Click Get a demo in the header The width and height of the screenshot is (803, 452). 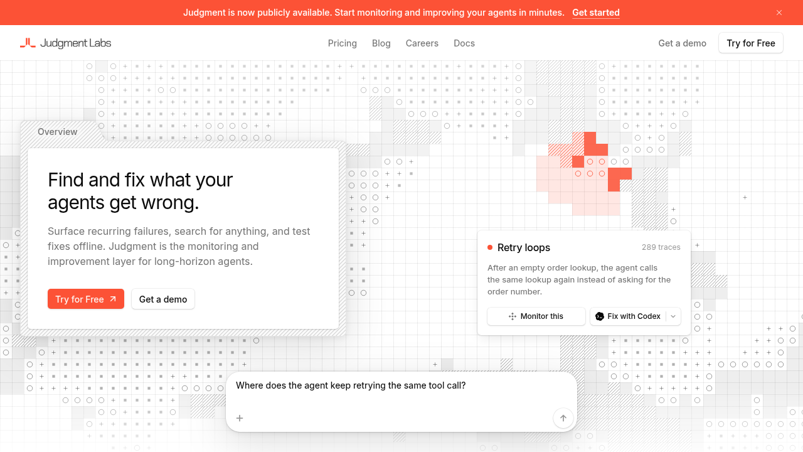click(x=683, y=43)
